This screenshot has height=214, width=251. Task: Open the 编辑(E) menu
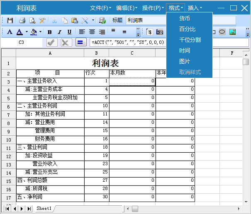coord(127,8)
